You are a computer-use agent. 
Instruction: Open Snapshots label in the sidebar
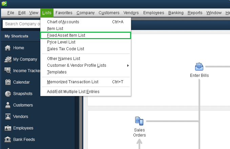pos(23,94)
